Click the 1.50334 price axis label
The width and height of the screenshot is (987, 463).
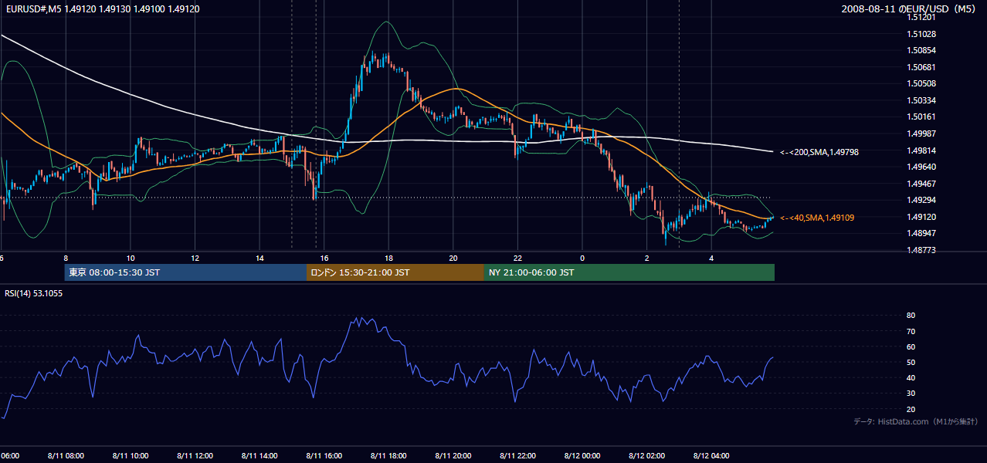click(x=921, y=100)
